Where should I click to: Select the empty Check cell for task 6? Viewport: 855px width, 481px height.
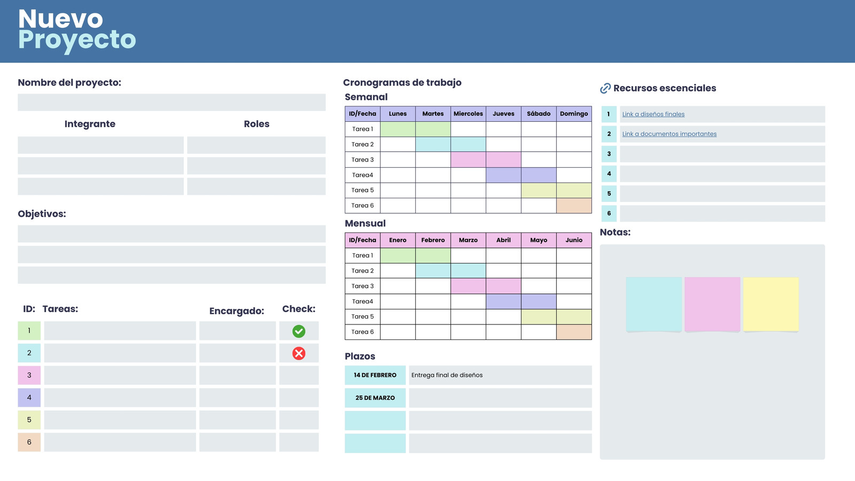[299, 442]
